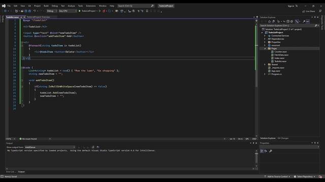325x182 pixels.
Task: Expand the Dependencies node
Action: (x=265, y=39)
